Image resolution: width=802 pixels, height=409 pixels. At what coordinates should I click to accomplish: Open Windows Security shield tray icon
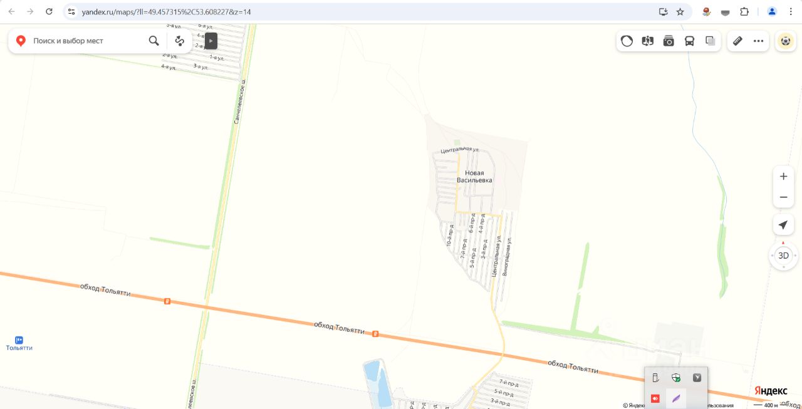click(676, 378)
